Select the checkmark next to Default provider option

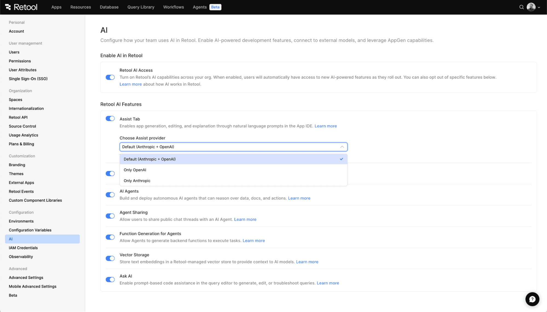pos(341,159)
